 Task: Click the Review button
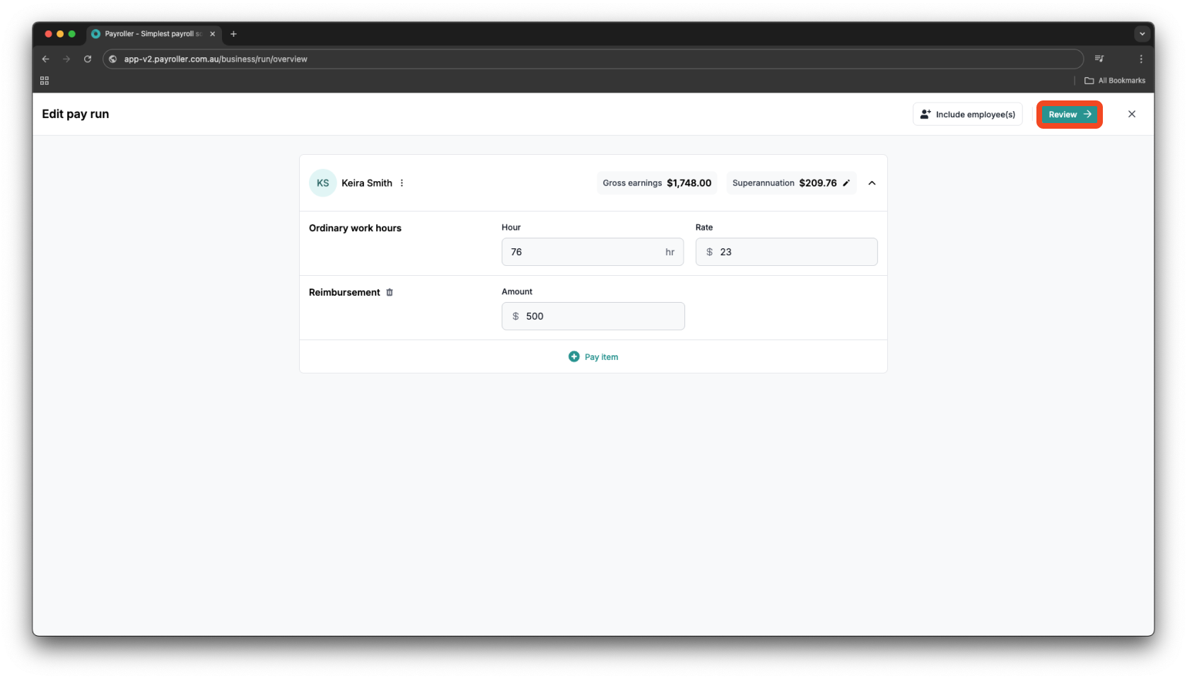1068,114
